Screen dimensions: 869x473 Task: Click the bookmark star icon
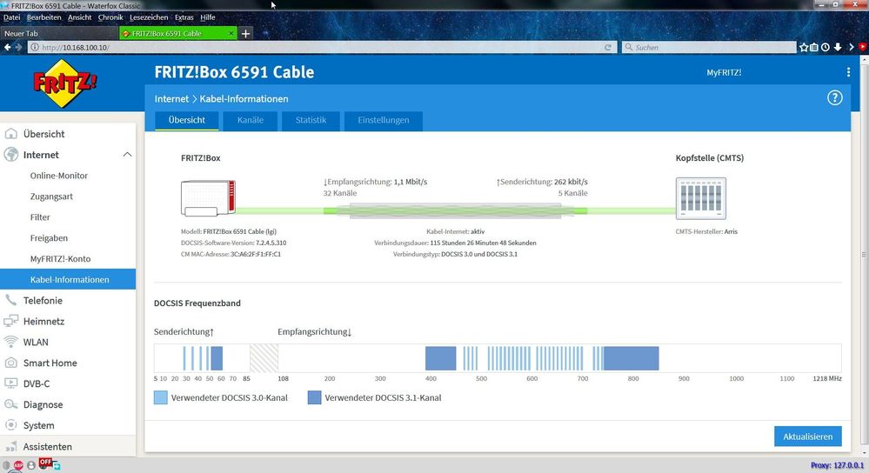(x=804, y=48)
